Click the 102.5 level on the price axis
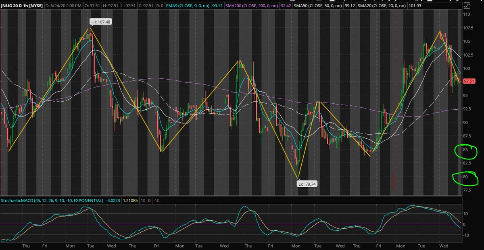Image resolution: width=484 pixels, height=250 pixels. [468, 55]
